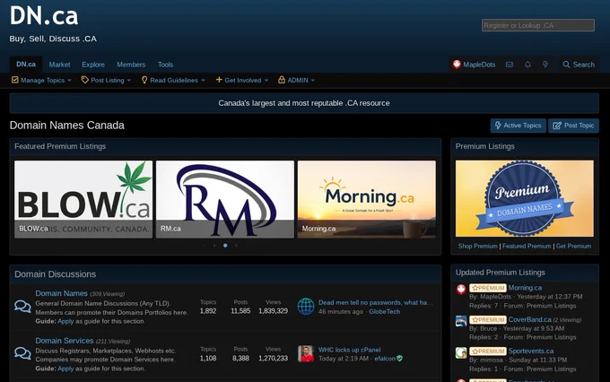Open Morning.ca updated premium listing link

pos(525,288)
